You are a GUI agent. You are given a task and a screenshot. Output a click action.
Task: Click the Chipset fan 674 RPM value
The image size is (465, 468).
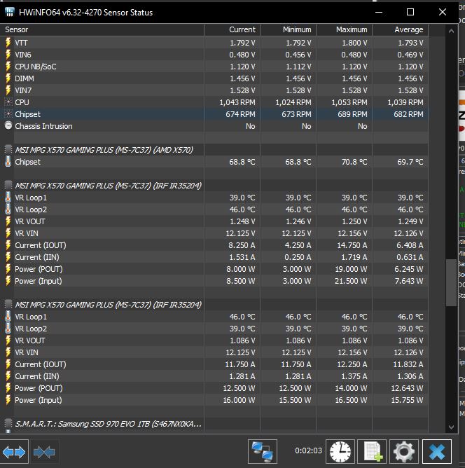[240, 114]
